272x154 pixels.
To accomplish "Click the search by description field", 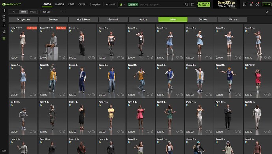I will pyautogui.click(x=161, y=4).
